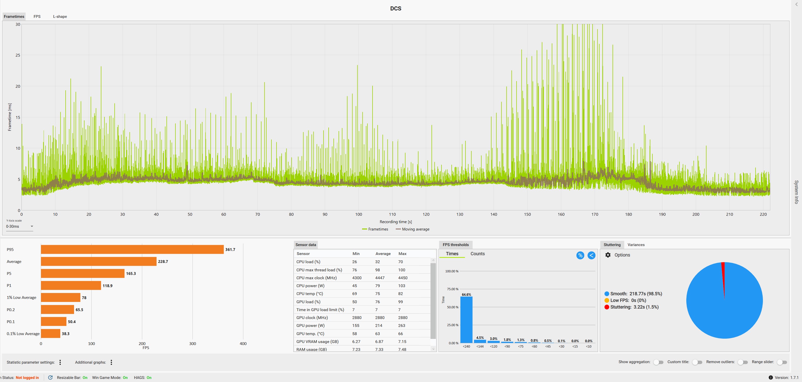Click the 'Time in GPU load limit (%)' row
Viewport: 802px width, 382px height.
tap(362, 310)
